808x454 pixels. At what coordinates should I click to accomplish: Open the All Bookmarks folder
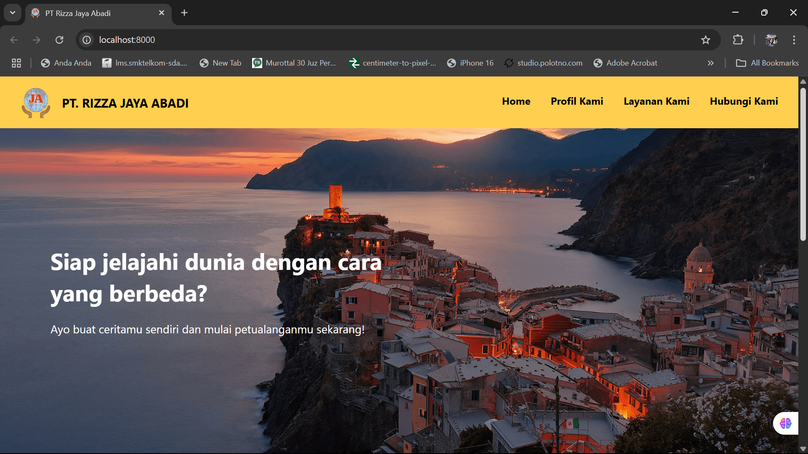(767, 63)
